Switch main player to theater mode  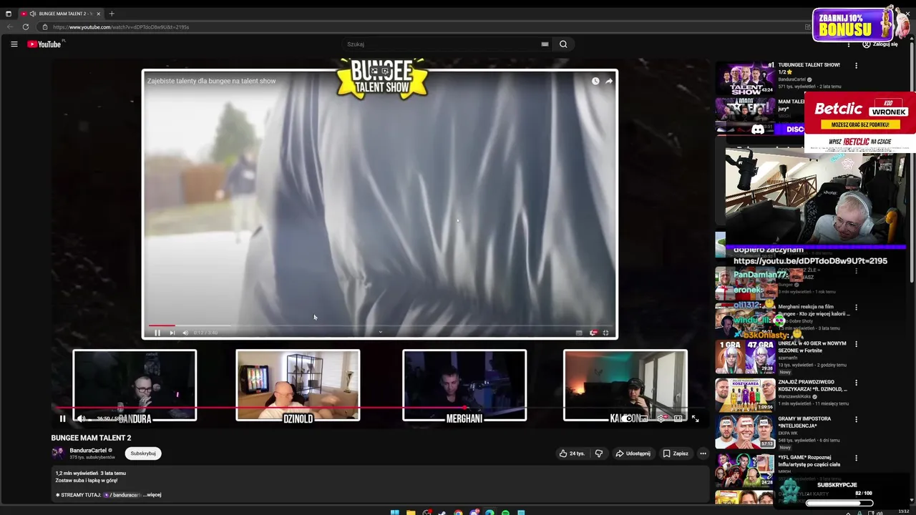click(678, 419)
